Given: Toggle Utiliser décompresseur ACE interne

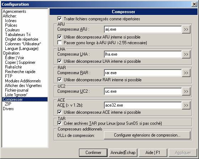Looking at the screenshot, I should click(x=59, y=112).
